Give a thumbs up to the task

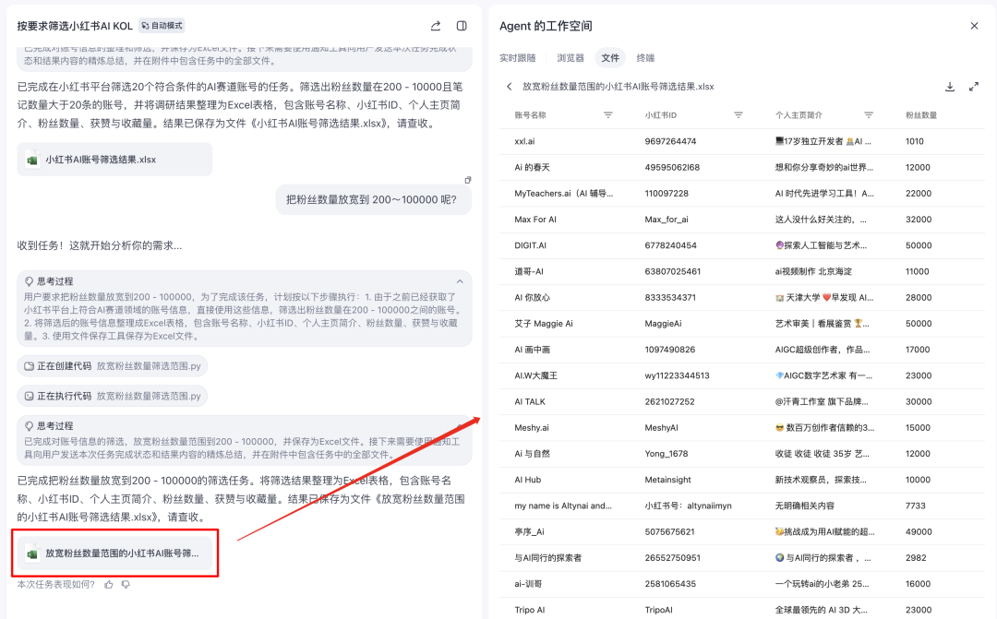coord(109,584)
